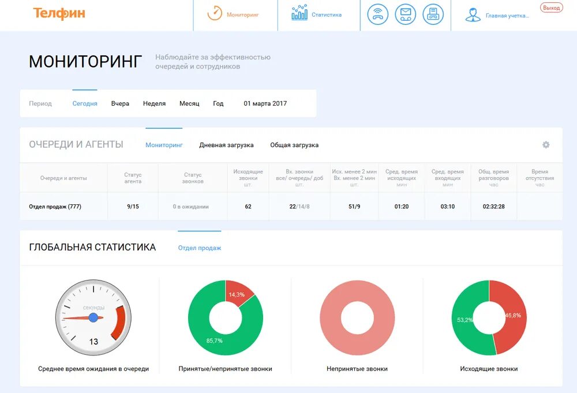This screenshot has height=393, width=577.
Task: Open the Мониторинг clock icon
Action: point(215,13)
